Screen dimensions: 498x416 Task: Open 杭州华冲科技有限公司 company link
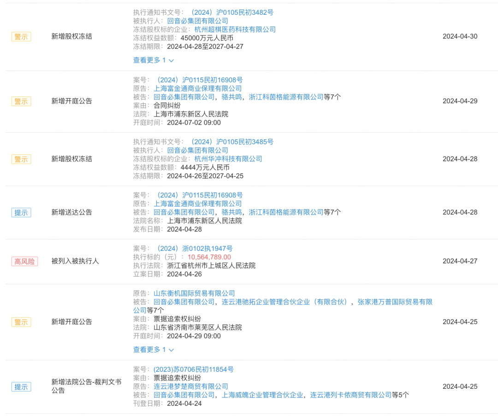tap(228, 159)
